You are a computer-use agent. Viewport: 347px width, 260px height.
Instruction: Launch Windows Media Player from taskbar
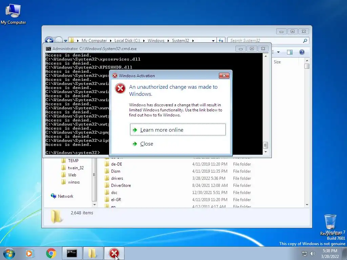[29, 253]
